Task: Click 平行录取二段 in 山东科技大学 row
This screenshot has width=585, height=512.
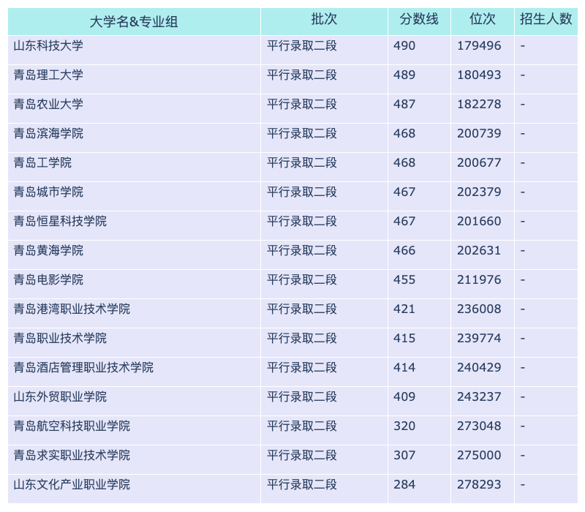Action: pos(302,45)
